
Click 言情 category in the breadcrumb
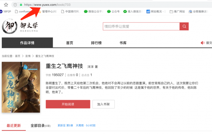point(28,56)
